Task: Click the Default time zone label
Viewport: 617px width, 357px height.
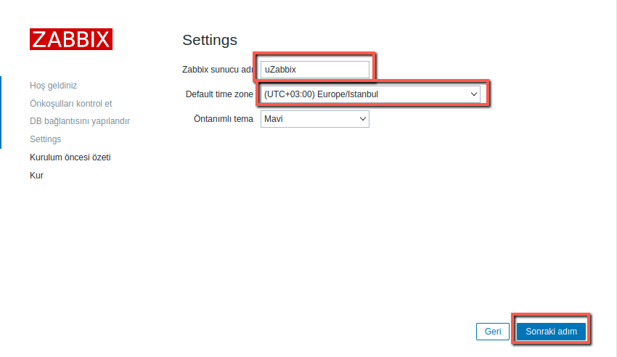Action: point(219,94)
